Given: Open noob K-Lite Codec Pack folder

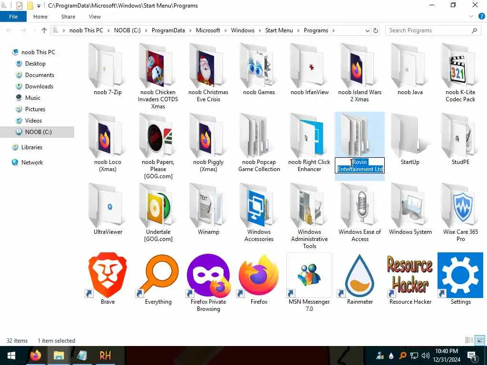Looking at the screenshot, I should pyautogui.click(x=460, y=73).
